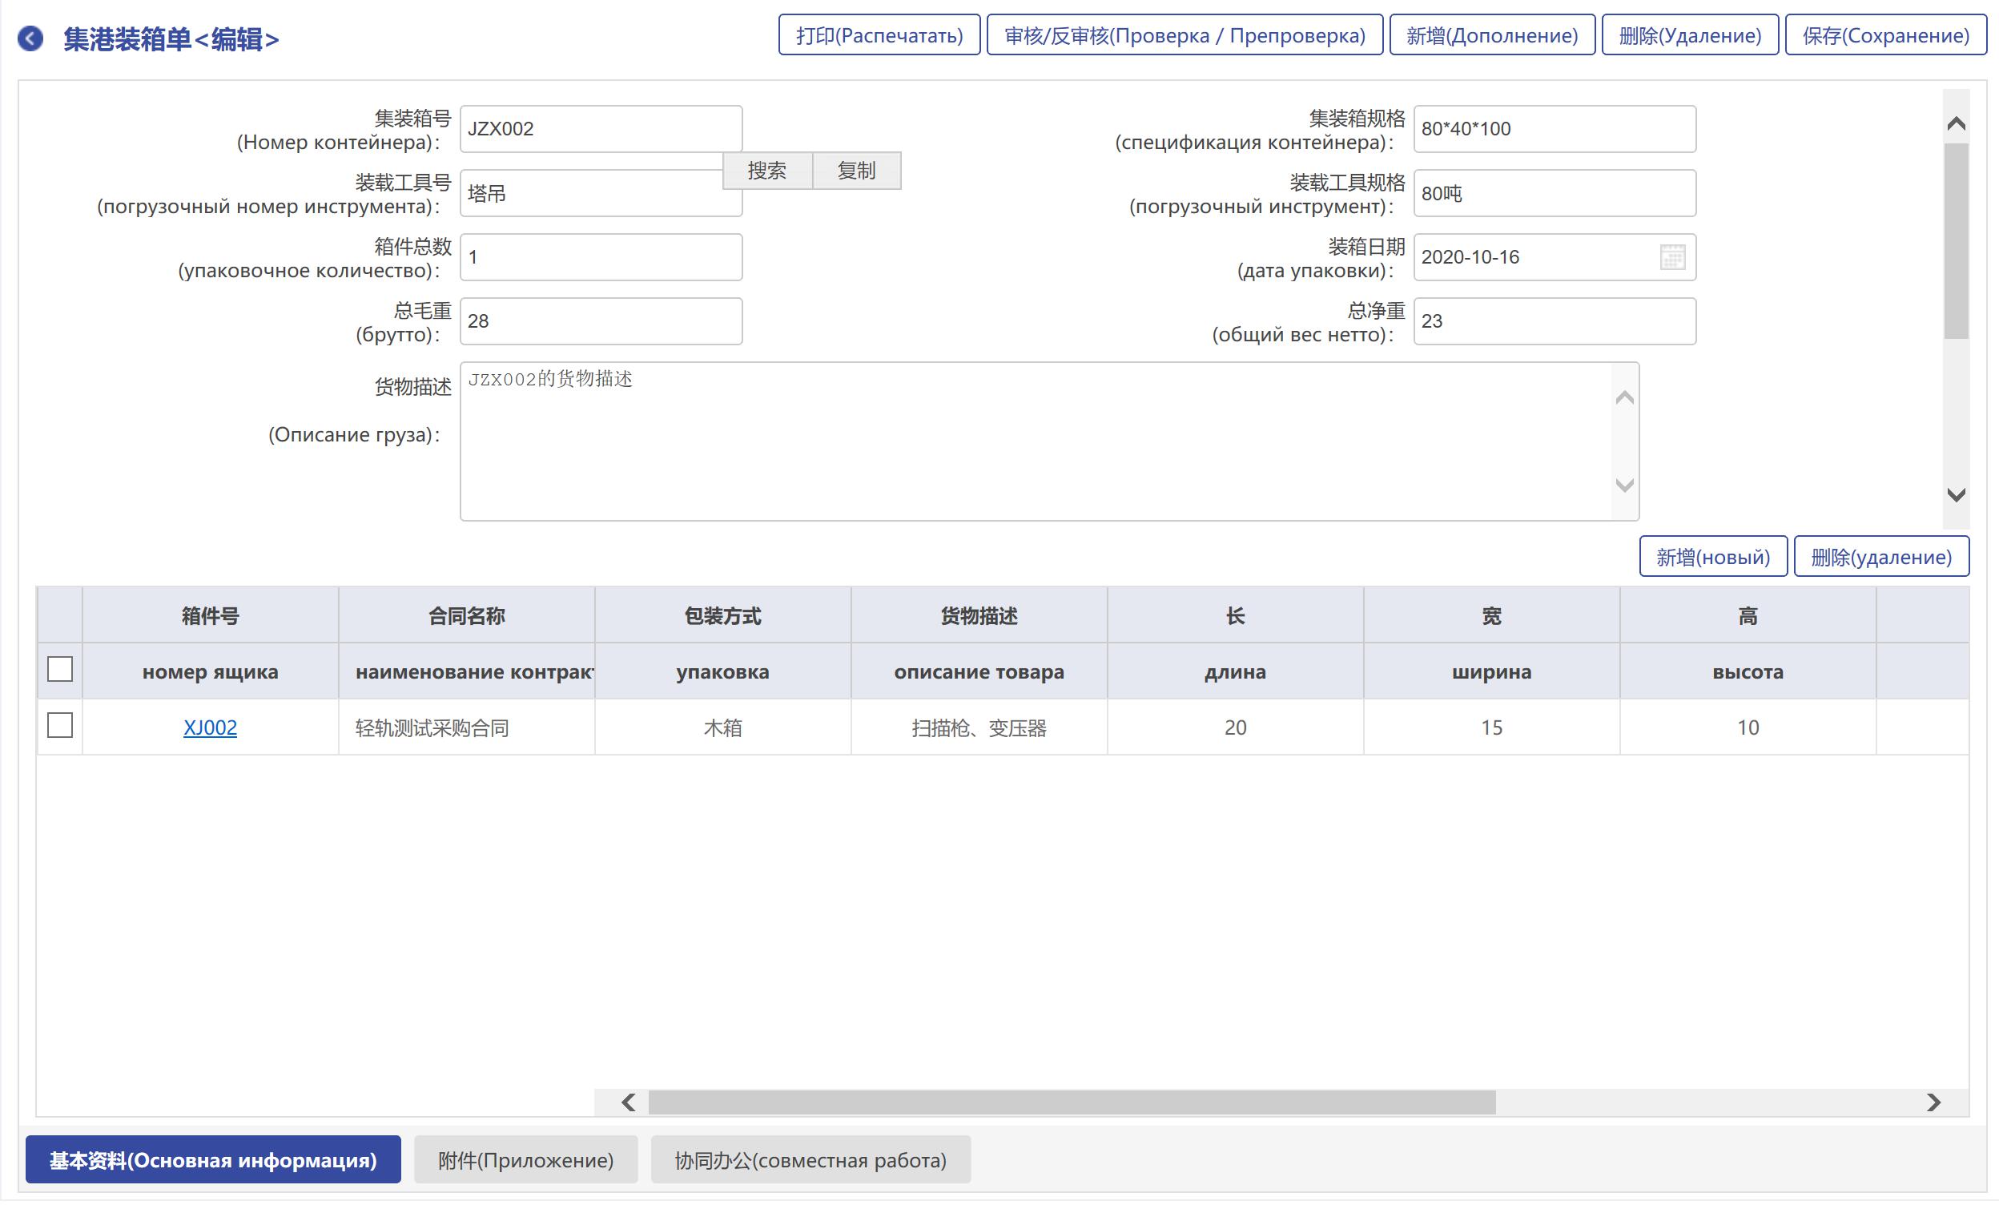The height and width of the screenshot is (1205, 1999).
Task: Click the 总毛重 gross weight input field
Action: (x=601, y=321)
